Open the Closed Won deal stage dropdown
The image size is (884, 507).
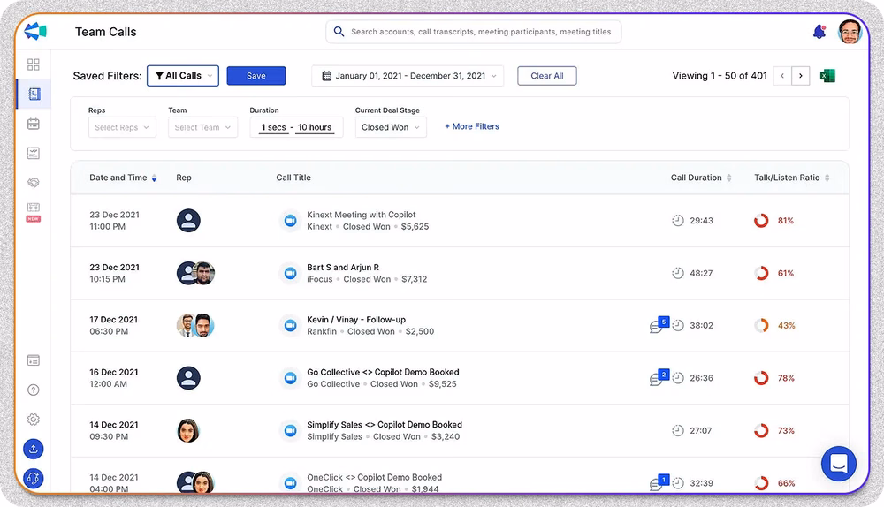(391, 127)
